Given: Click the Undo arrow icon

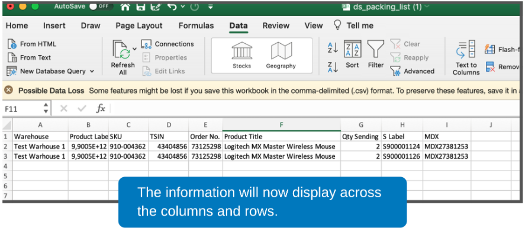Looking at the screenshot, I should coord(172,7).
